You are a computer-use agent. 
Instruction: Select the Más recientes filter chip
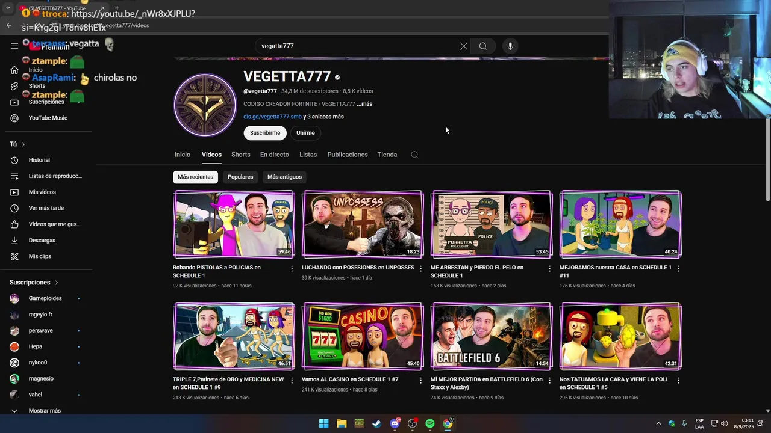[195, 177]
